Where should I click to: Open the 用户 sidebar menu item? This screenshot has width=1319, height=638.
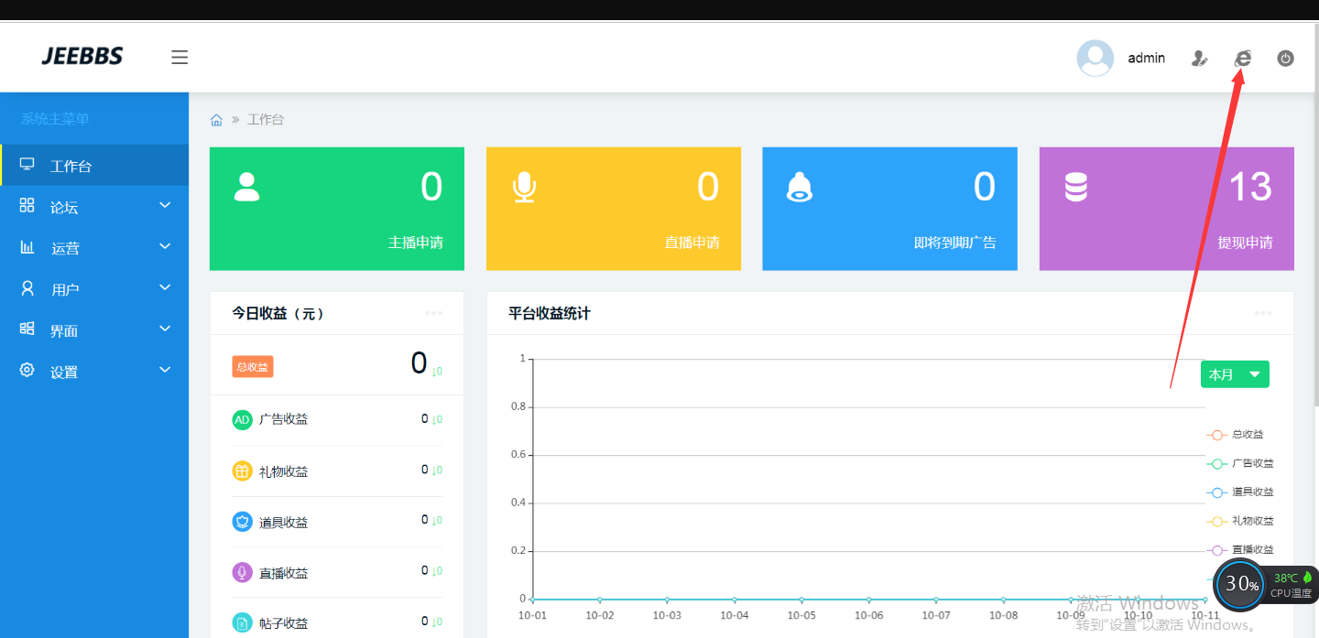point(94,289)
